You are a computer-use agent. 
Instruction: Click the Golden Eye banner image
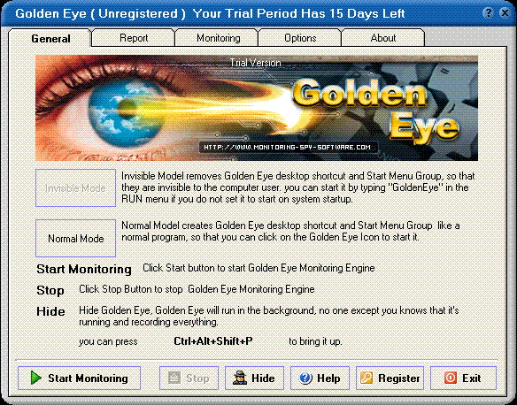coord(257,108)
